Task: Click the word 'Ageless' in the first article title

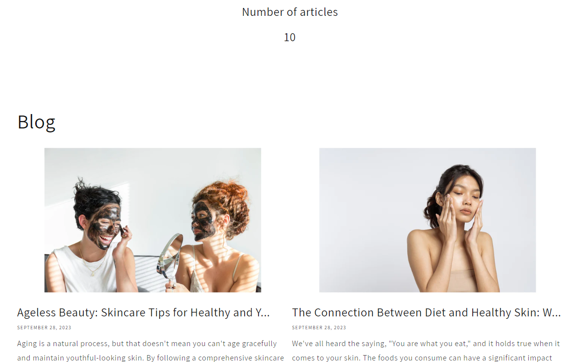Action: tap(36, 312)
